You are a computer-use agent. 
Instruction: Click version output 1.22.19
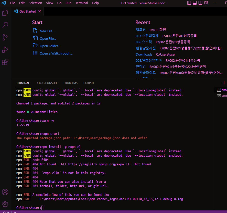tap(23, 125)
